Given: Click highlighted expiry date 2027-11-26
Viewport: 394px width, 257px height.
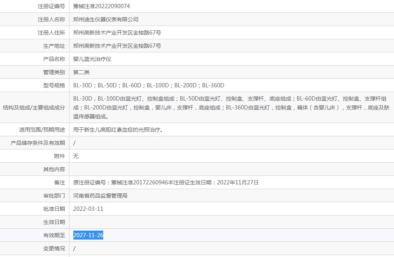Looking at the screenshot, I should 88,235.
